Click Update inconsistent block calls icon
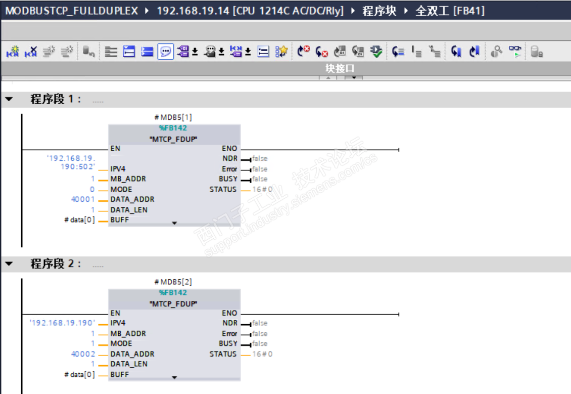The height and width of the screenshot is (394, 571). click(340, 52)
